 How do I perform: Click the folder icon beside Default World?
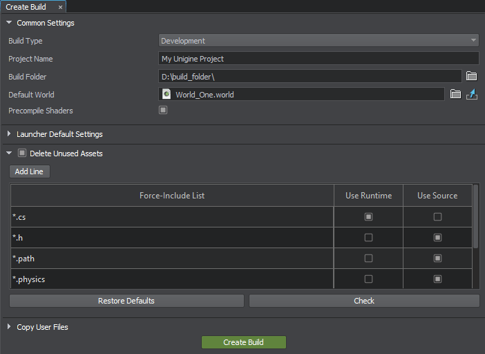point(455,94)
